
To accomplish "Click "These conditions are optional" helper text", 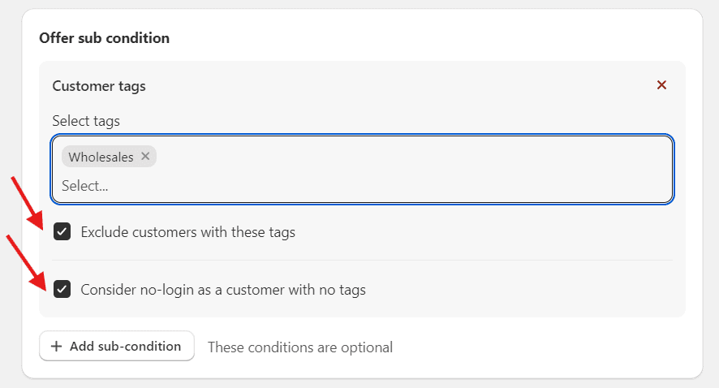I will pyautogui.click(x=300, y=347).
